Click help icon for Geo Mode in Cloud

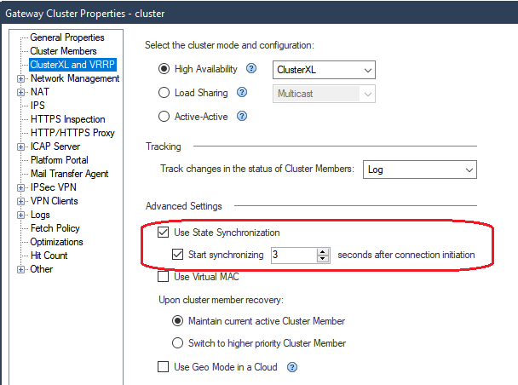(292, 368)
